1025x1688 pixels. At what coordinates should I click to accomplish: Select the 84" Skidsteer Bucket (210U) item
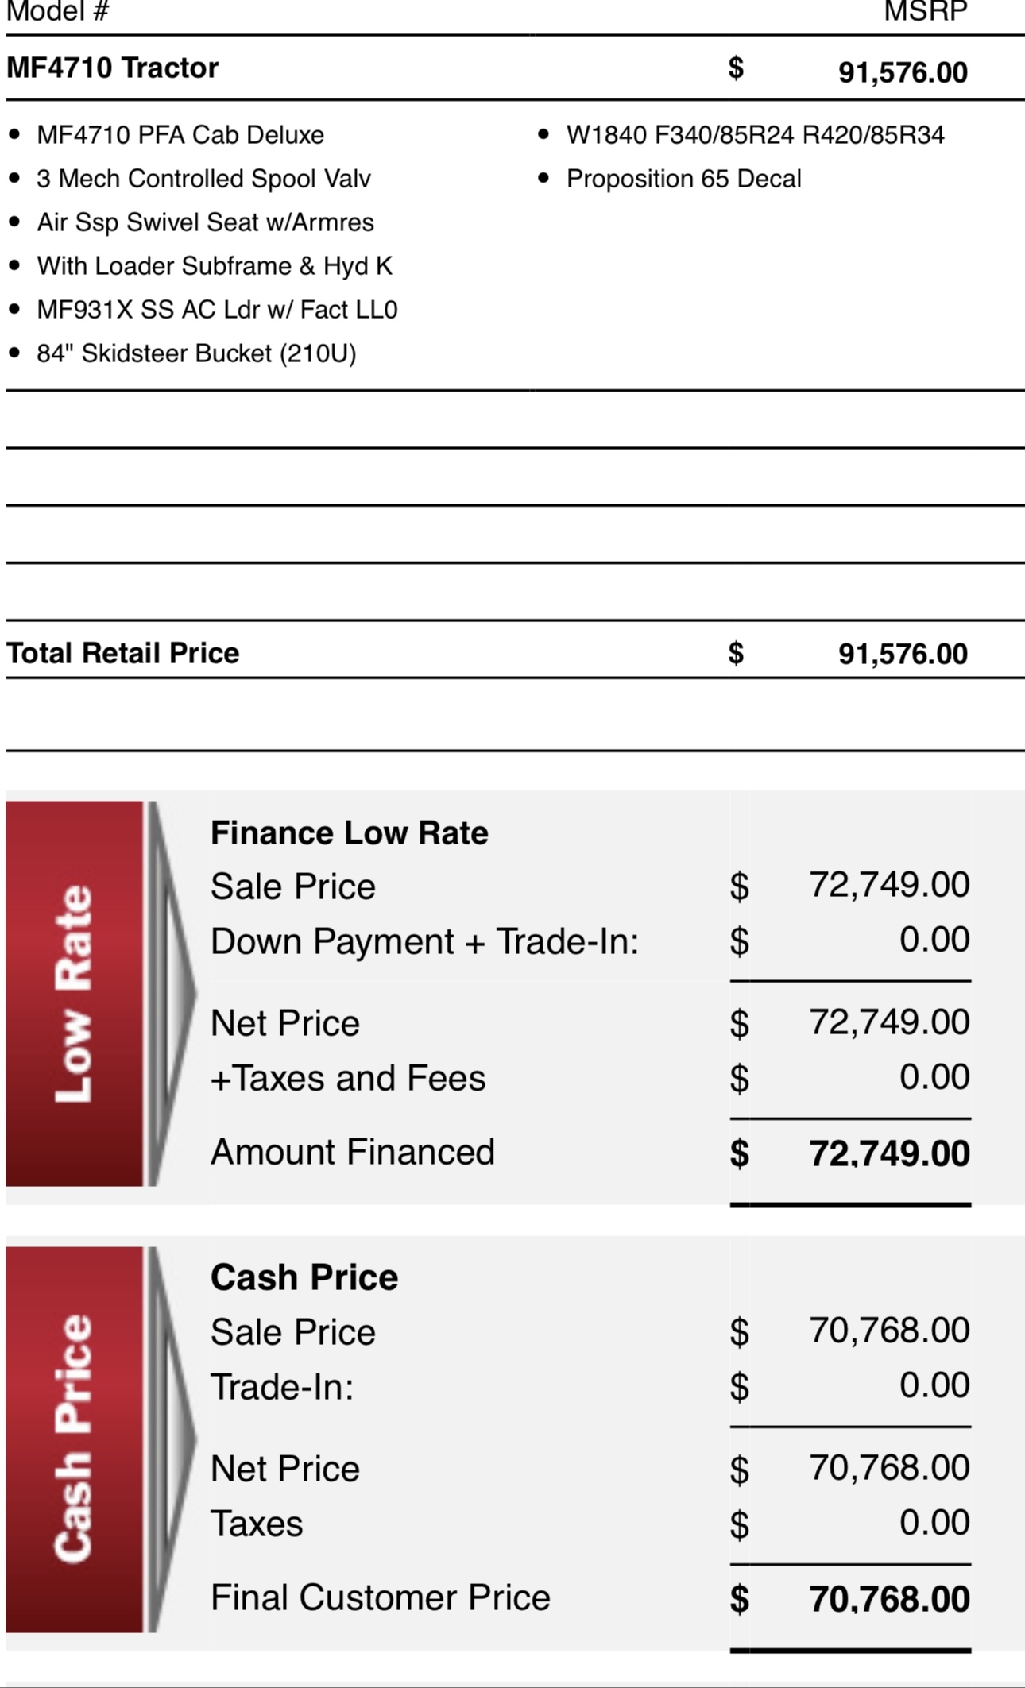tap(196, 353)
